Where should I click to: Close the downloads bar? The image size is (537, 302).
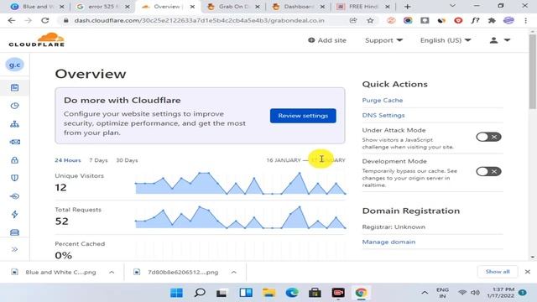(528, 272)
